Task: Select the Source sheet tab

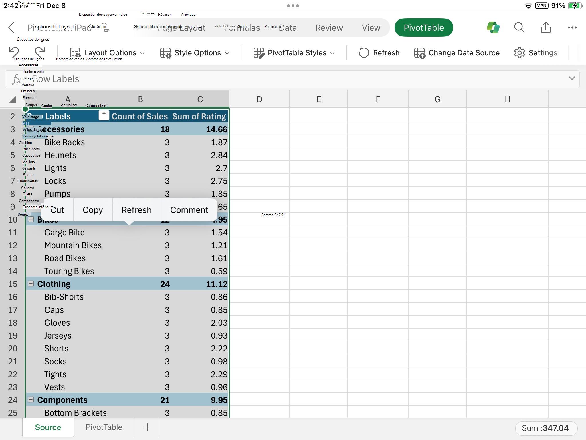Action: (48, 427)
